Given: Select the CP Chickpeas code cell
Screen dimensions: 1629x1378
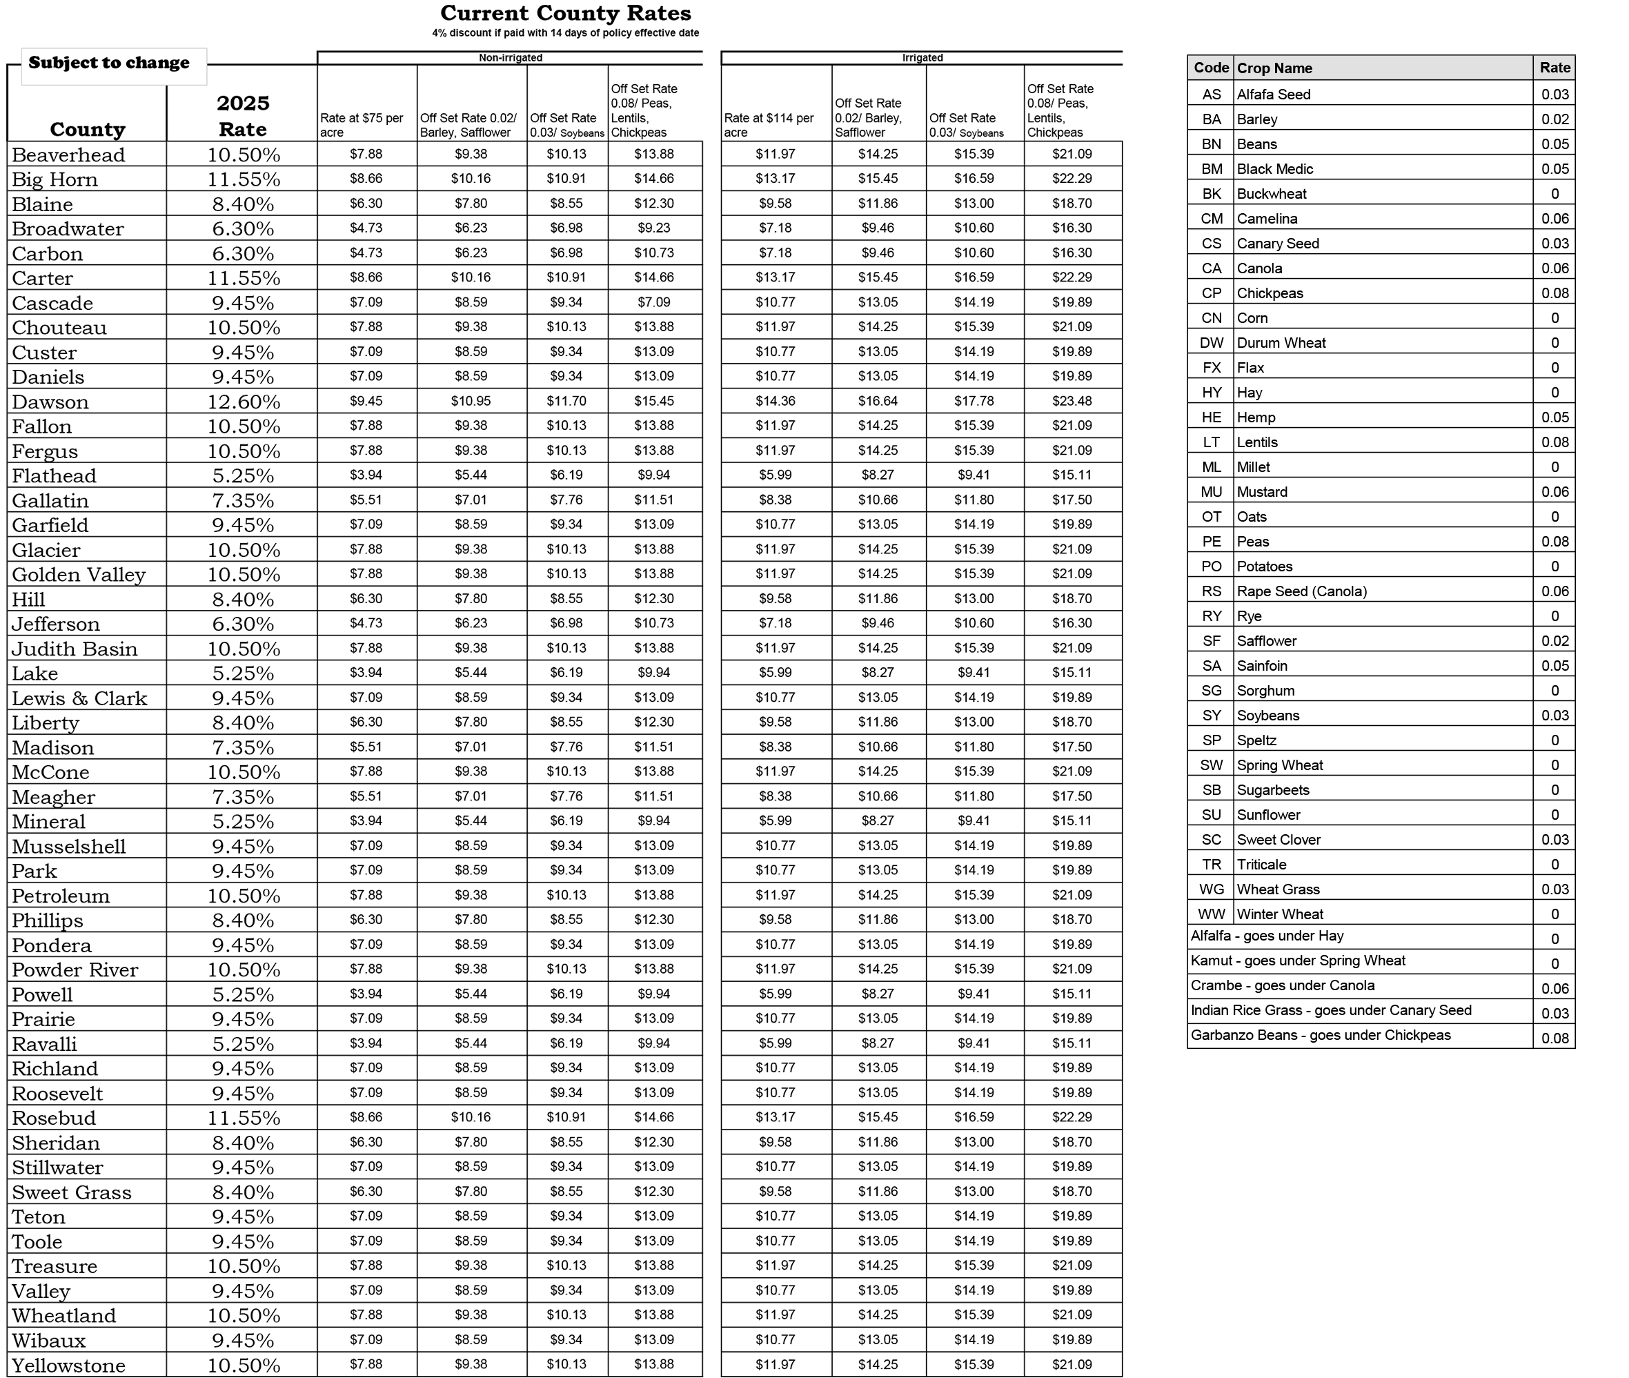Looking at the screenshot, I should pos(1211,293).
